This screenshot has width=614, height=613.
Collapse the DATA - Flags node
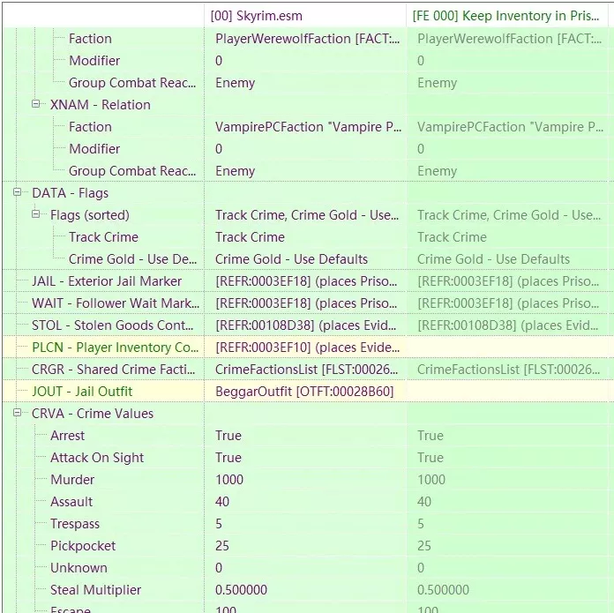click(x=18, y=192)
